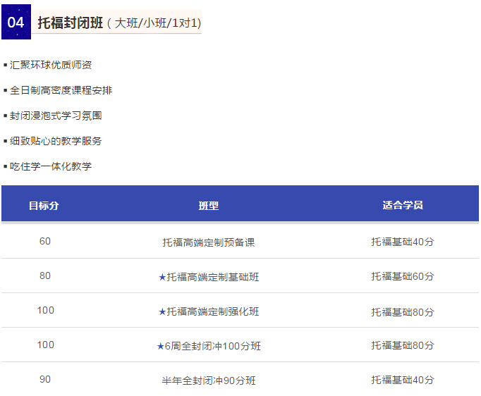The width and height of the screenshot is (481, 396).
Task: Click target score 100 in 6周 row
Action: (x=45, y=345)
